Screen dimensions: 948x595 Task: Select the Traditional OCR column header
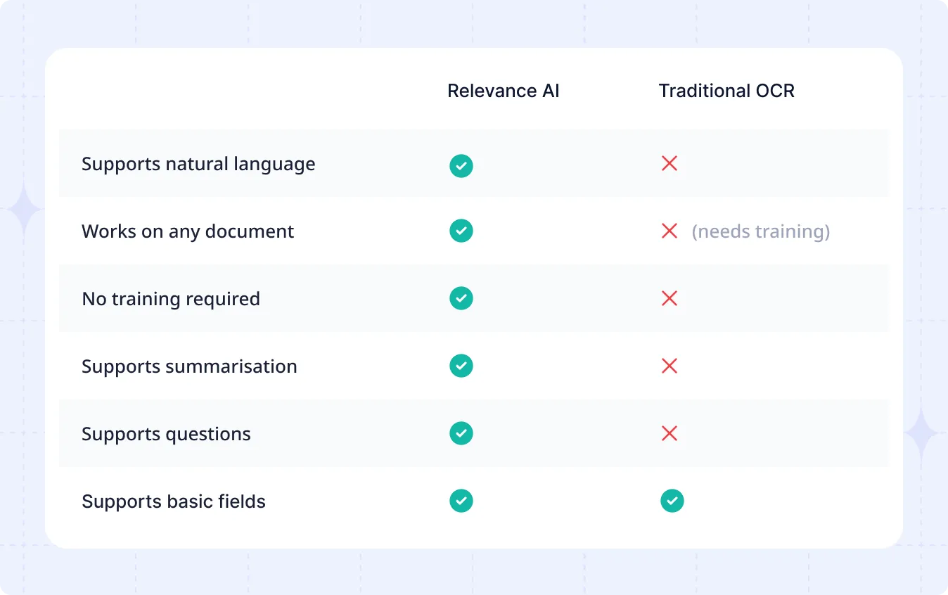(726, 91)
